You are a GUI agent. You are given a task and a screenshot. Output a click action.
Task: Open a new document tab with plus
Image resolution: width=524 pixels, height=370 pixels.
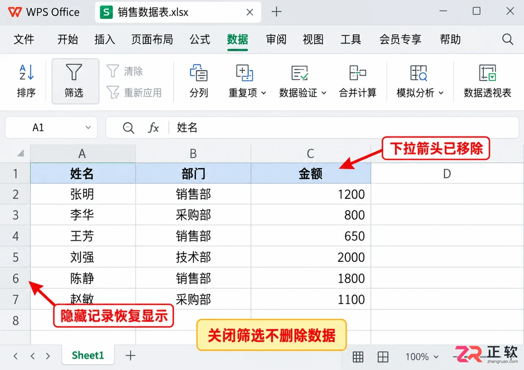click(x=277, y=12)
